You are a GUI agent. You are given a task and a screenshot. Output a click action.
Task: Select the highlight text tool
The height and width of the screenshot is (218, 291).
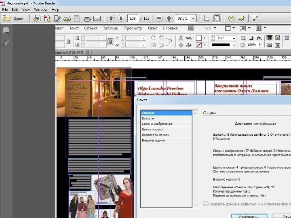[241, 19]
